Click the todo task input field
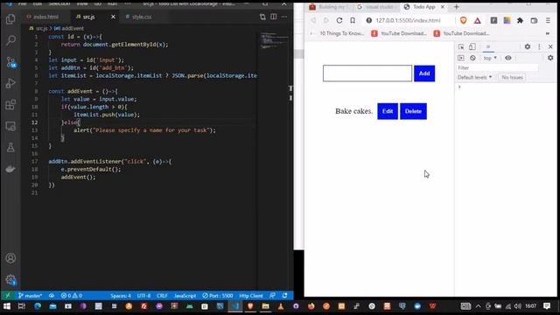This screenshot has width=560, height=315. tap(367, 73)
